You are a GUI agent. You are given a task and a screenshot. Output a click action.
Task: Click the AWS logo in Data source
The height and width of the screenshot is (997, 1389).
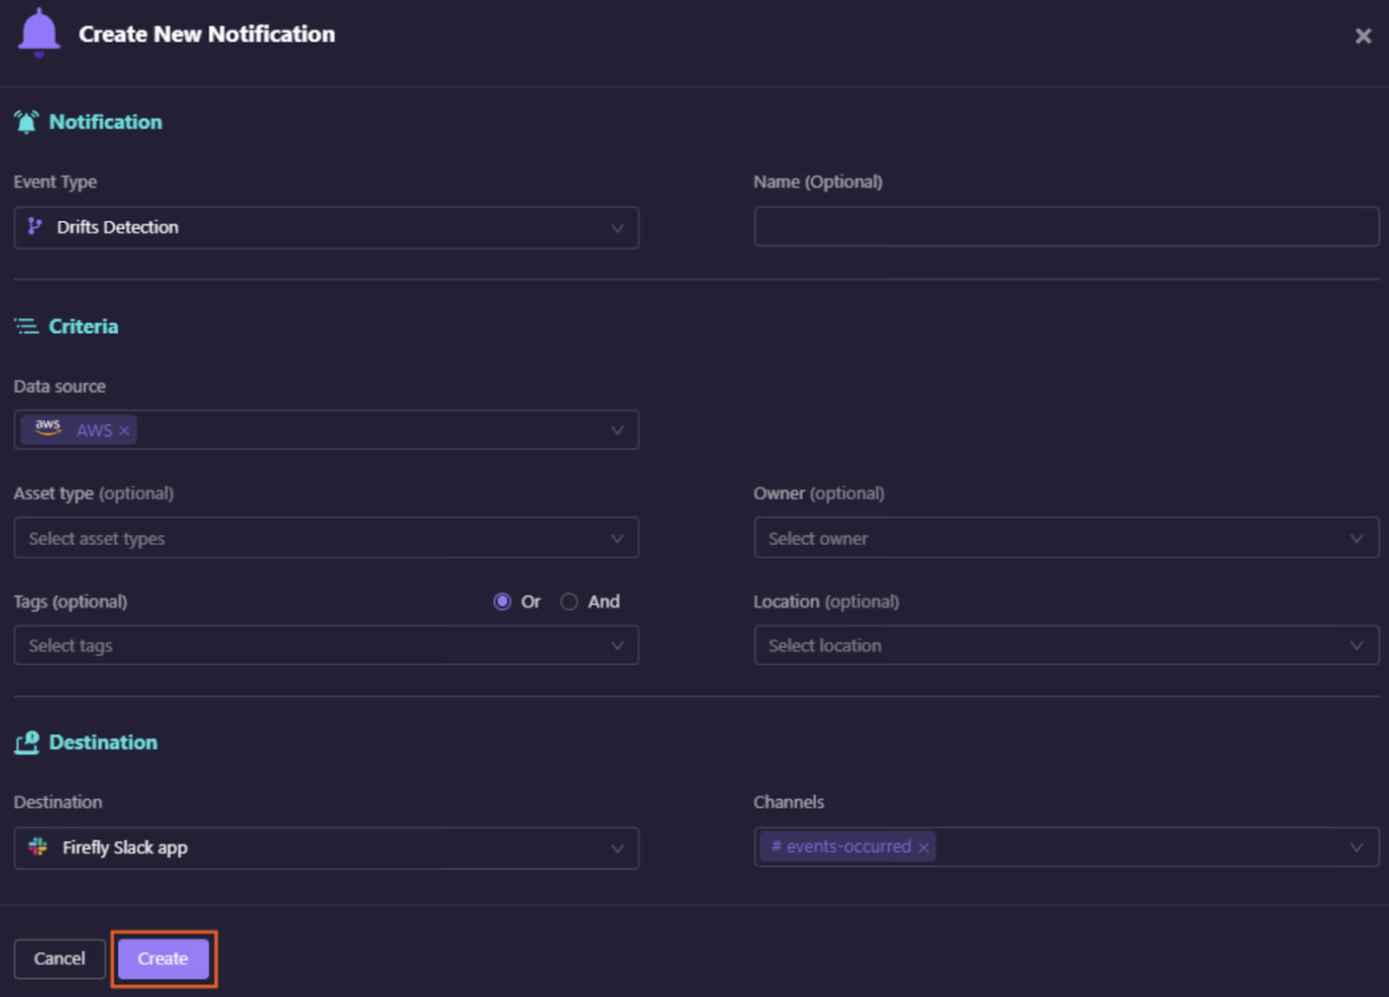tap(48, 428)
